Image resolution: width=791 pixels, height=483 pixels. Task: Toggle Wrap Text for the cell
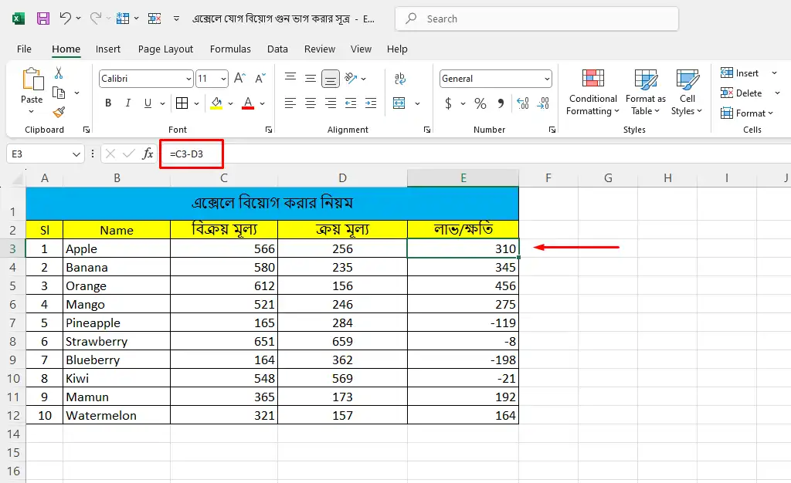click(400, 78)
